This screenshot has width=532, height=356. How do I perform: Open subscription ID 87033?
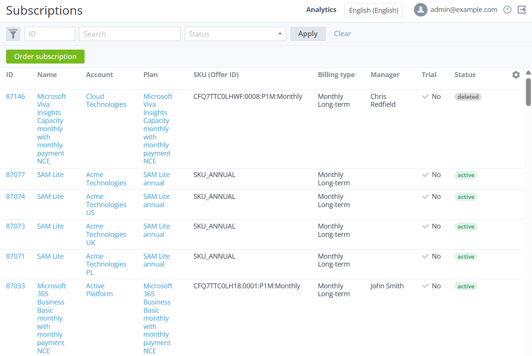point(15,286)
